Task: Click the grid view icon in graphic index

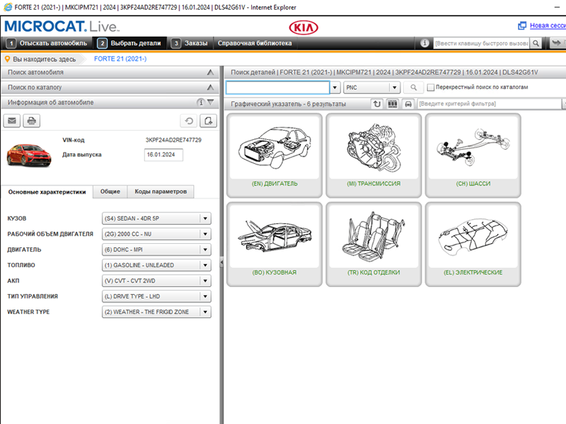Action: point(393,104)
